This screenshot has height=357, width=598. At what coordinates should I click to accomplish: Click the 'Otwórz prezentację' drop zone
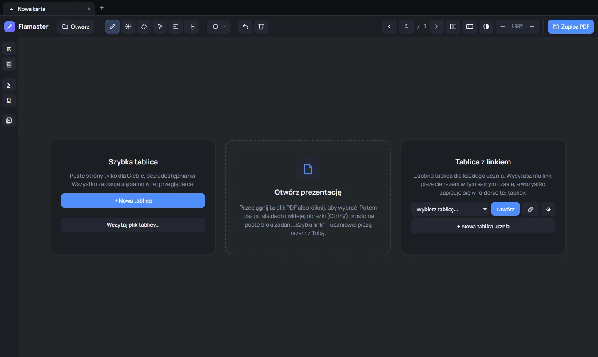[308, 197]
